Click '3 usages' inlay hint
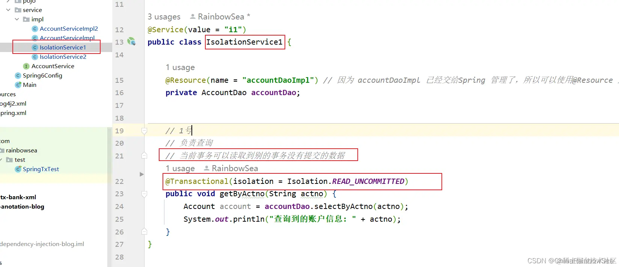This screenshot has height=267, width=619. point(164,17)
